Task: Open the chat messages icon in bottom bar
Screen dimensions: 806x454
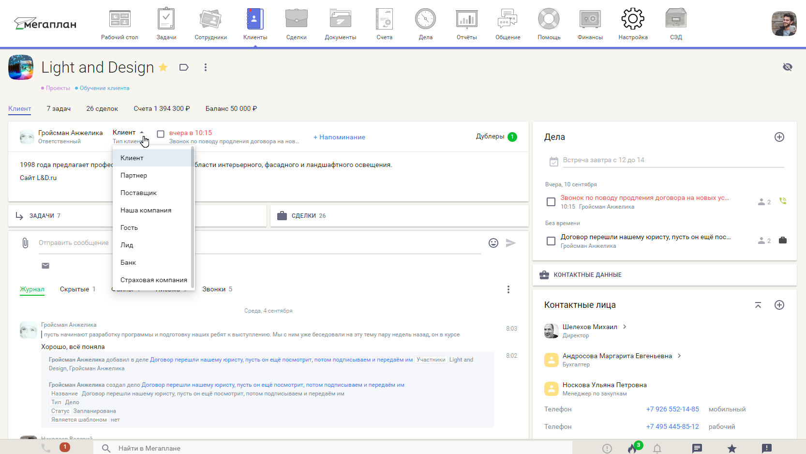Action: [x=697, y=449]
